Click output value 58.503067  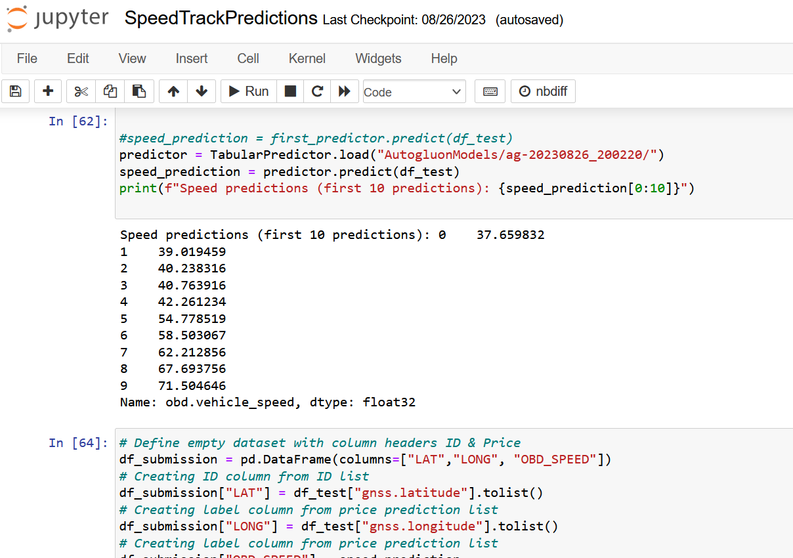[x=192, y=335]
